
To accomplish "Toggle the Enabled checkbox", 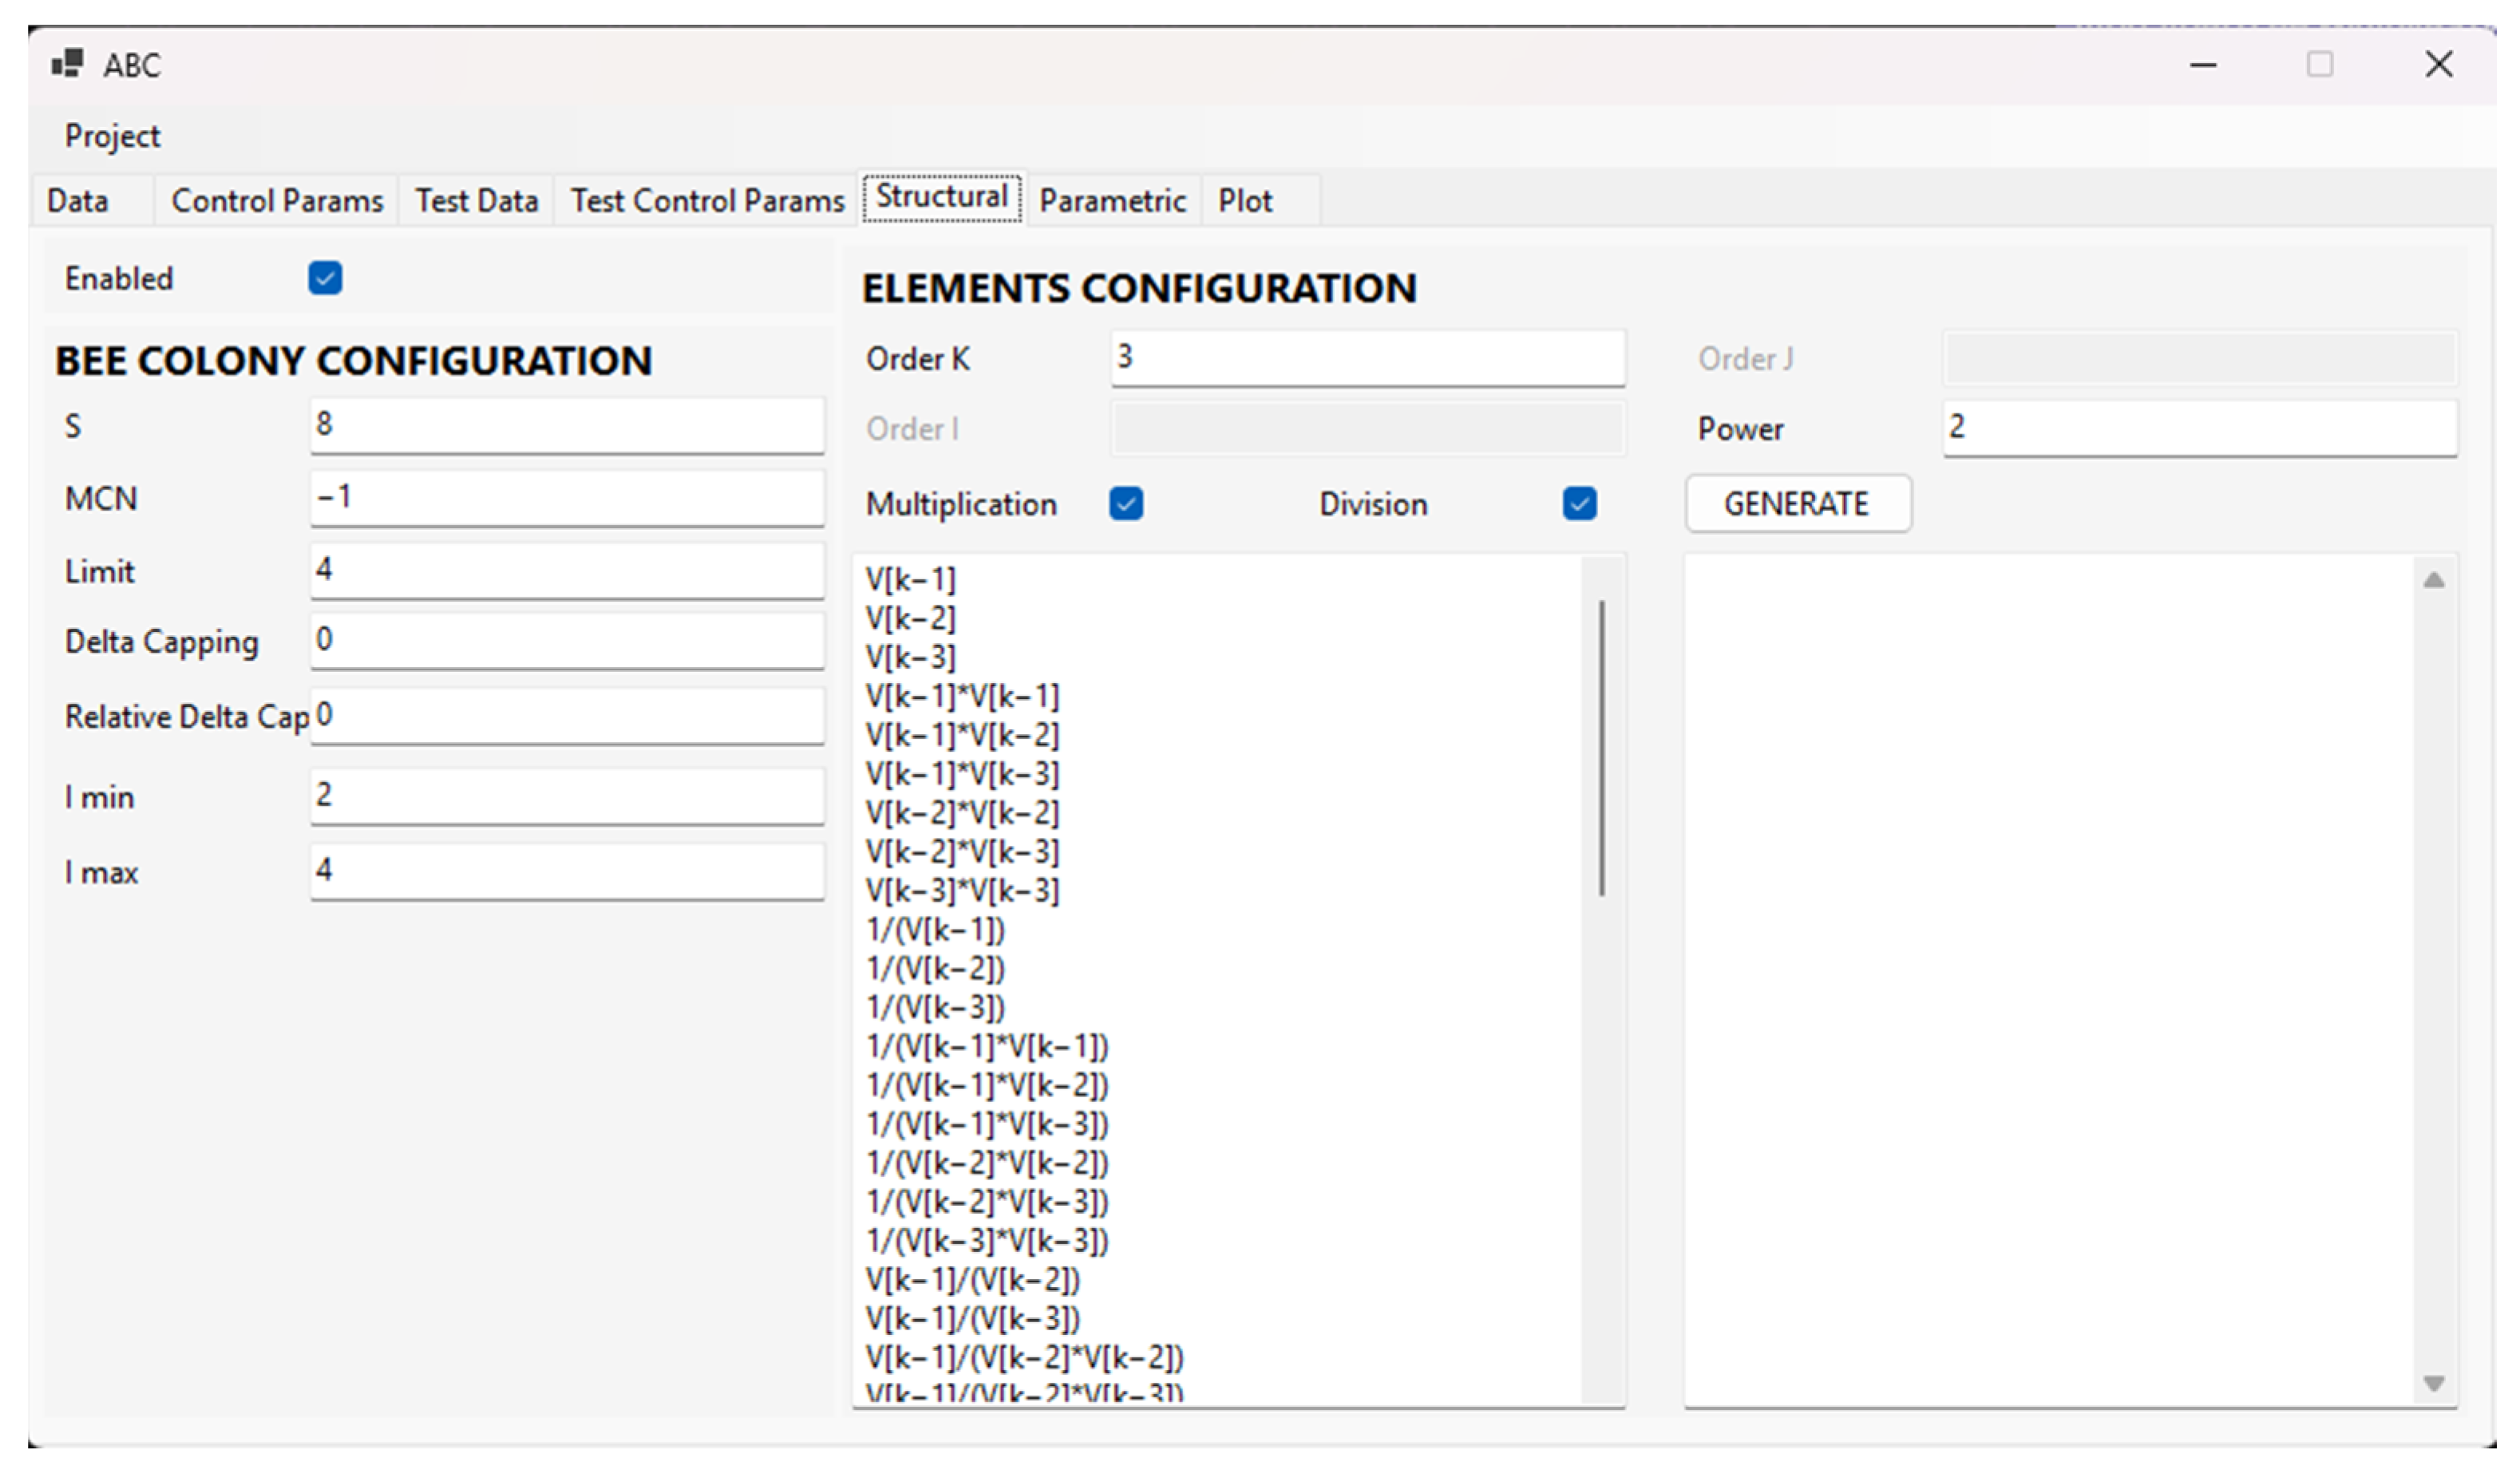I will coord(325,278).
